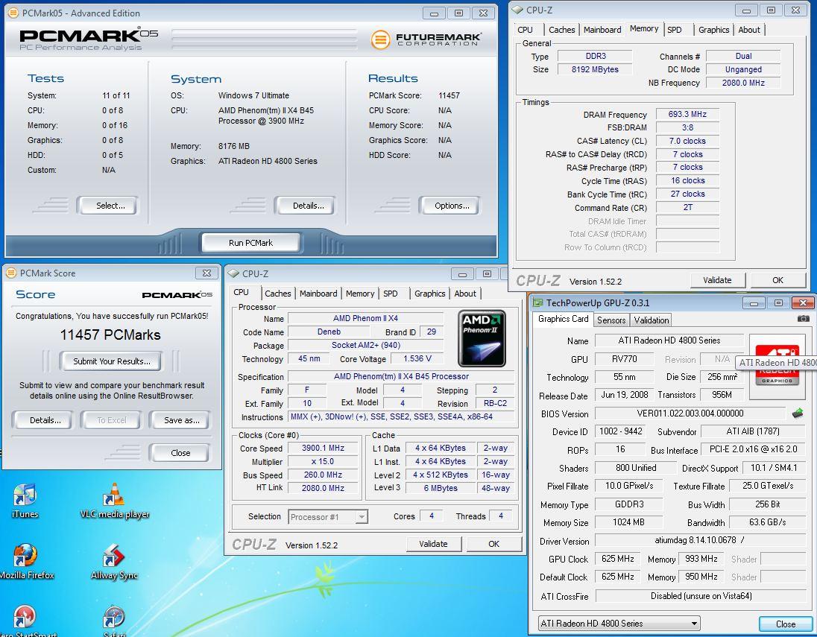This screenshot has height=637, width=817.
Task: Click Bandwidth value 63.6 GB/s
Action: (x=768, y=522)
